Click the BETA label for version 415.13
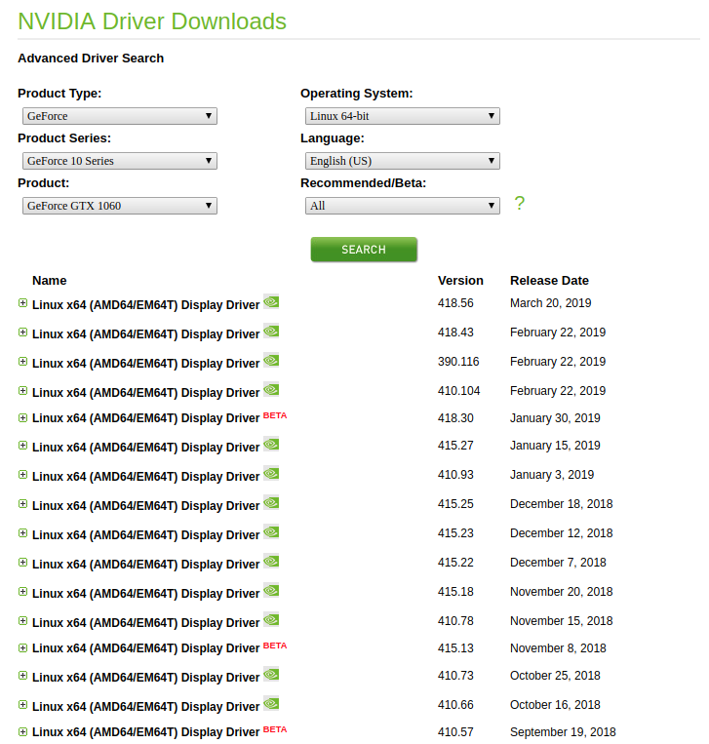The height and width of the screenshot is (744, 709). point(275,646)
